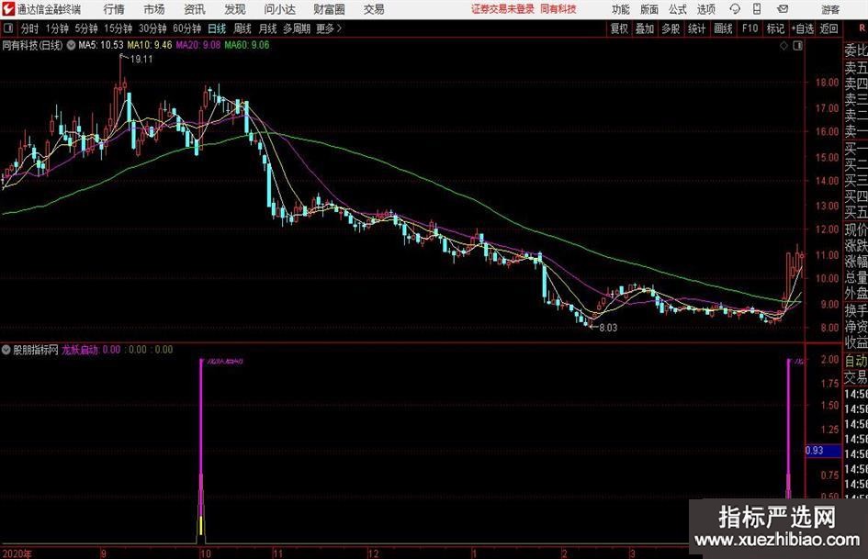Toggle the left panel icon beside 分时
868x559 pixels.
[7, 28]
